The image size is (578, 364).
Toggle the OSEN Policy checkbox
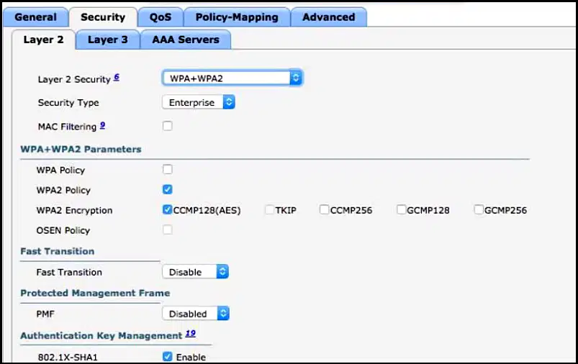[168, 230]
